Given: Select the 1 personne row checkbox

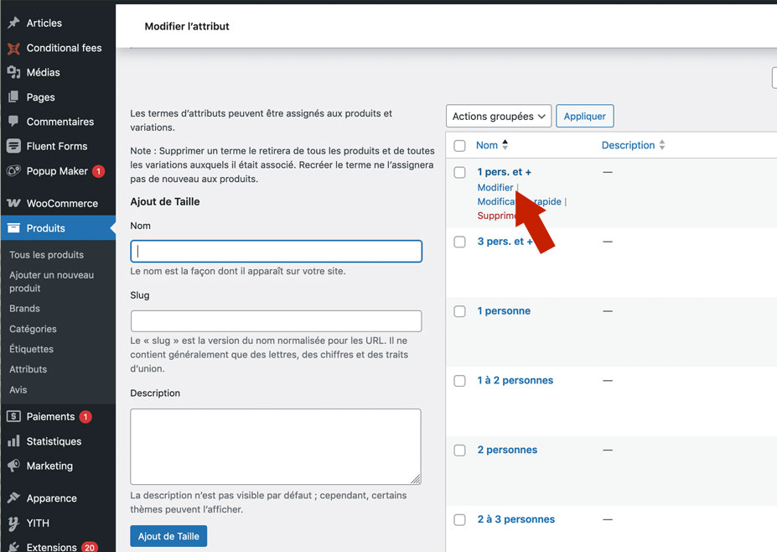Looking at the screenshot, I should pyautogui.click(x=459, y=311).
